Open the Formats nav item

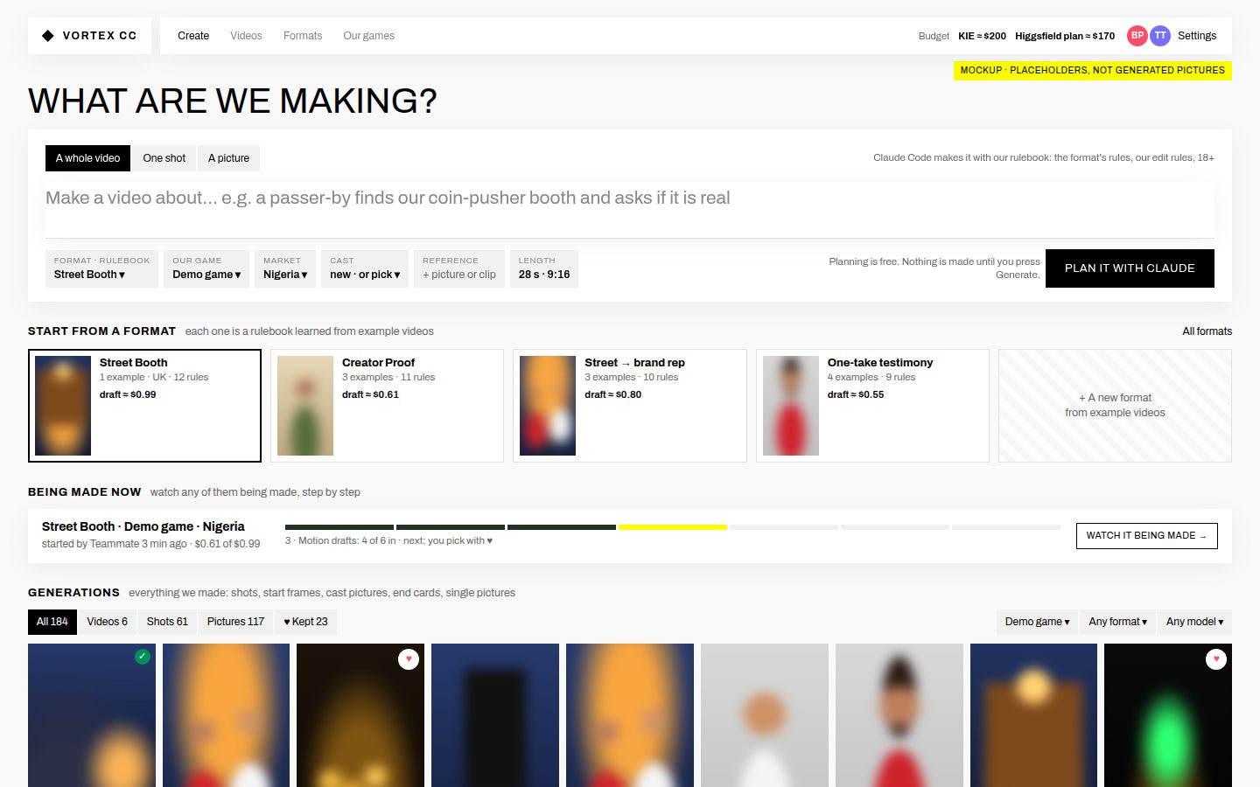(303, 36)
